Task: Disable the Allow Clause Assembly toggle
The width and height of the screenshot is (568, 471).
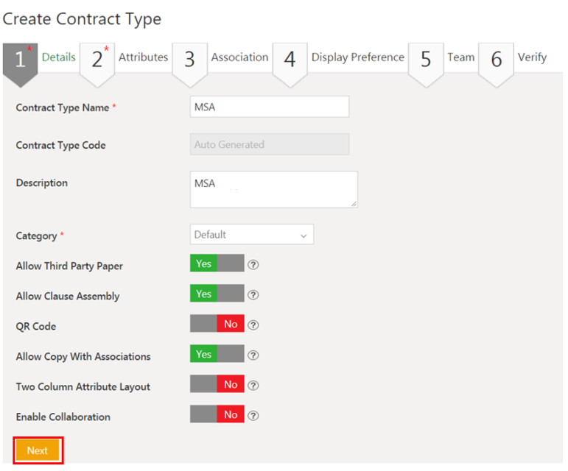Action: click(x=217, y=294)
